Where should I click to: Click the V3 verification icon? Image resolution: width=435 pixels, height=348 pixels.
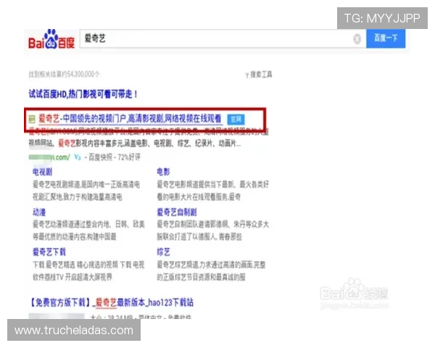coord(78,157)
